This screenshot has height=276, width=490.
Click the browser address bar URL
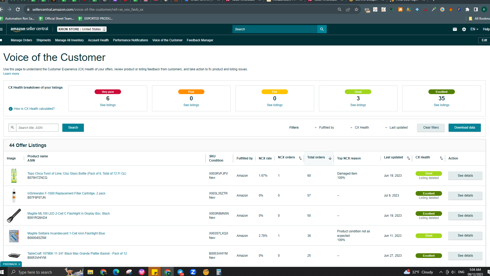click(x=88, y=9)
